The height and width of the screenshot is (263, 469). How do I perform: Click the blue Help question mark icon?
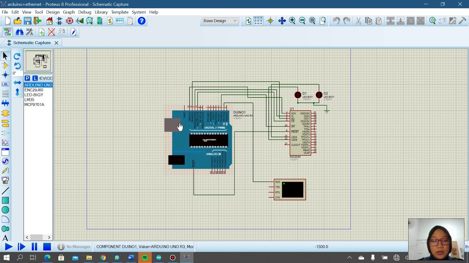(x=141, y=21)
